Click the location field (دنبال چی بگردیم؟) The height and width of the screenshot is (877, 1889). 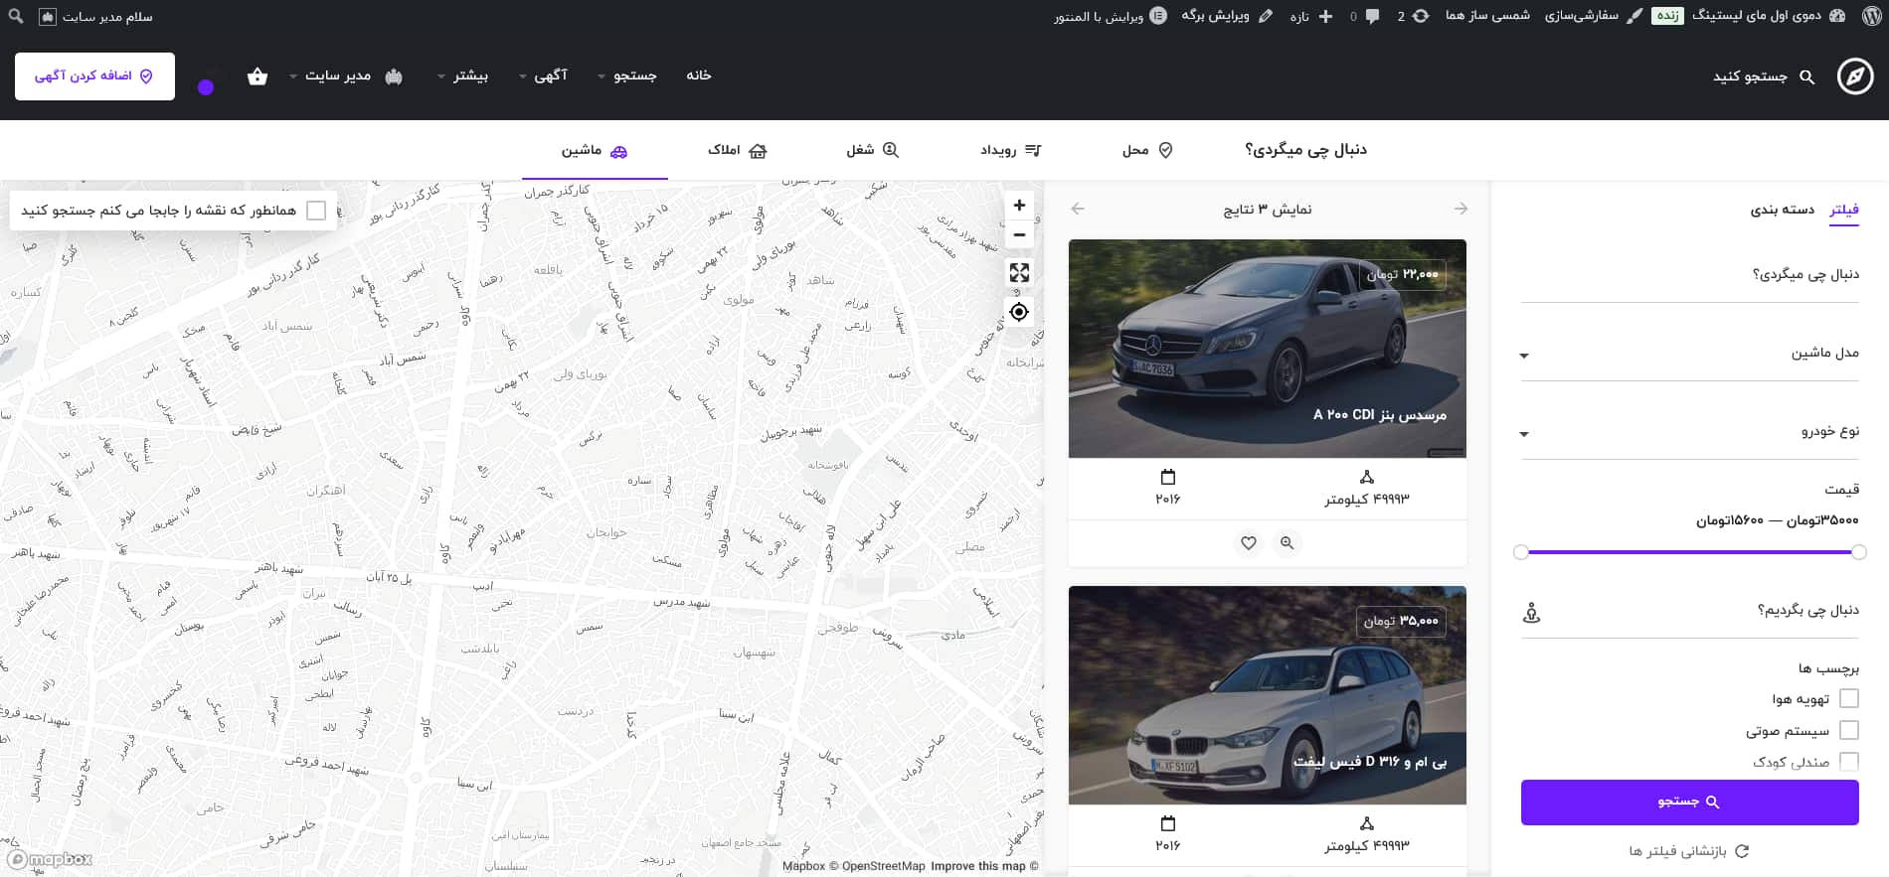1690,611
